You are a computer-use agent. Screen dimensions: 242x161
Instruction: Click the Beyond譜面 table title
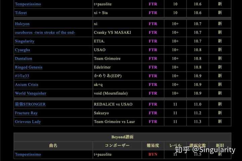(x=123, y=137)
